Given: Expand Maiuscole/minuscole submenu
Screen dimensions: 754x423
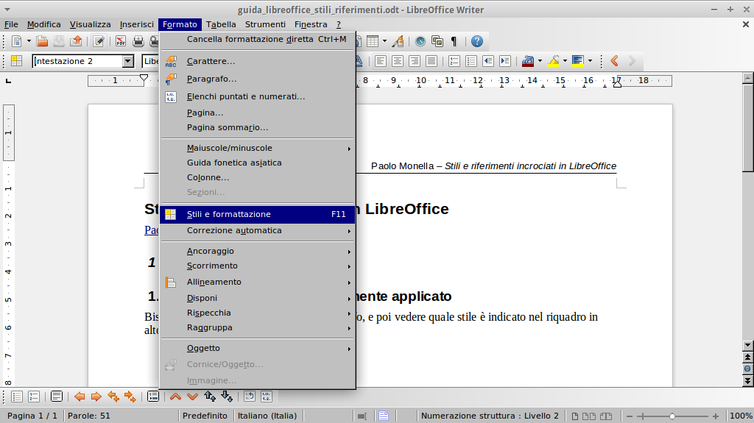Looking at the screenshot, I should click(x=257, y=148).
